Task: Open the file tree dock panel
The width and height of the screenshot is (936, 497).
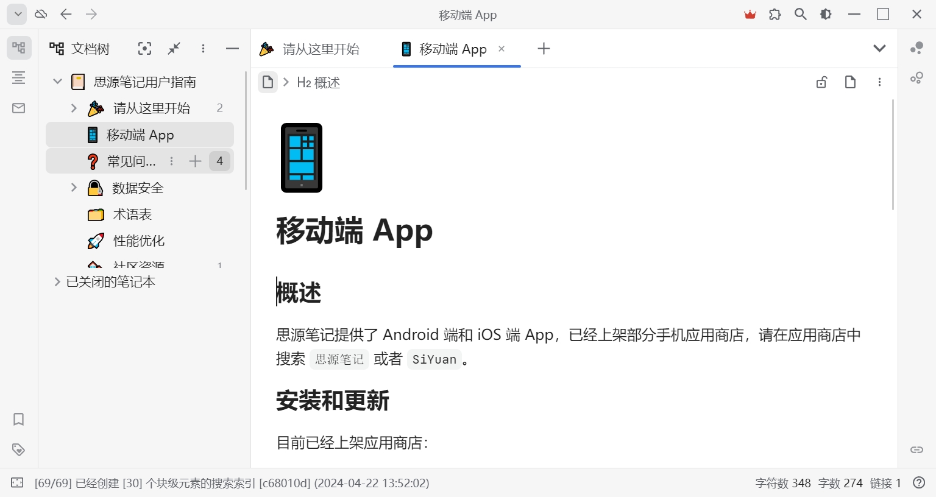Action: click(19, 48)
